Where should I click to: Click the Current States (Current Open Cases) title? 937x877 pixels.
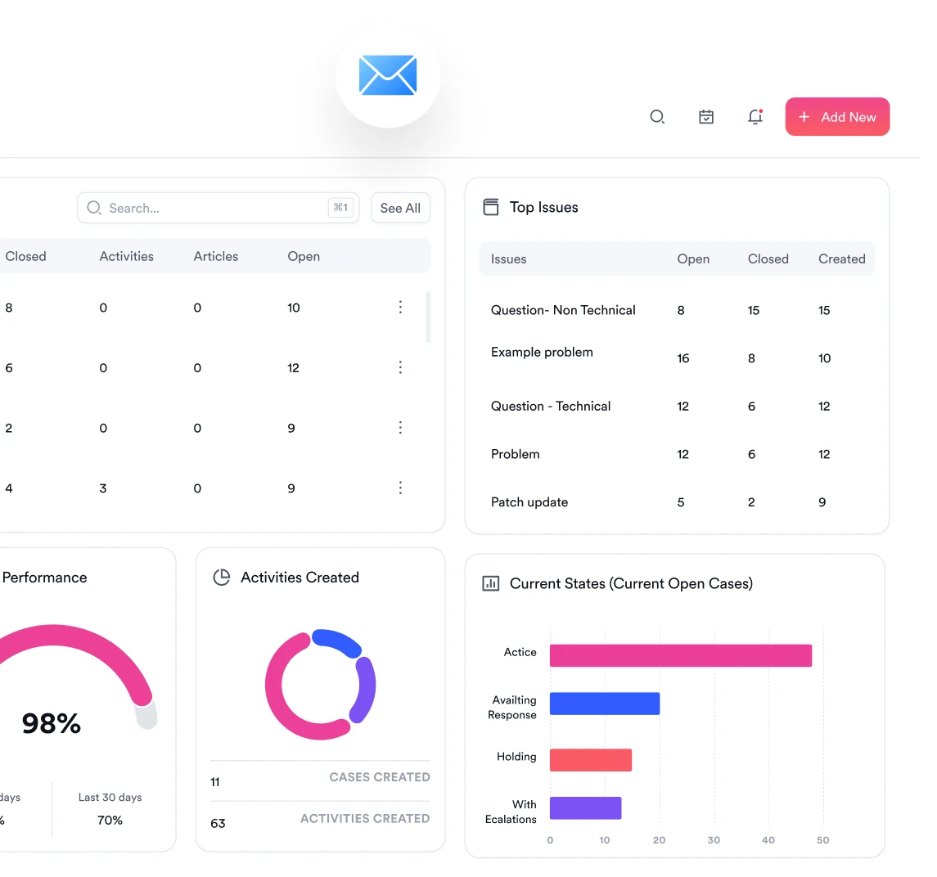pos(631,583)
